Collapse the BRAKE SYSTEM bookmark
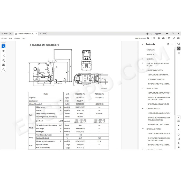Screen dimensions: 181x181 [143, 88]
